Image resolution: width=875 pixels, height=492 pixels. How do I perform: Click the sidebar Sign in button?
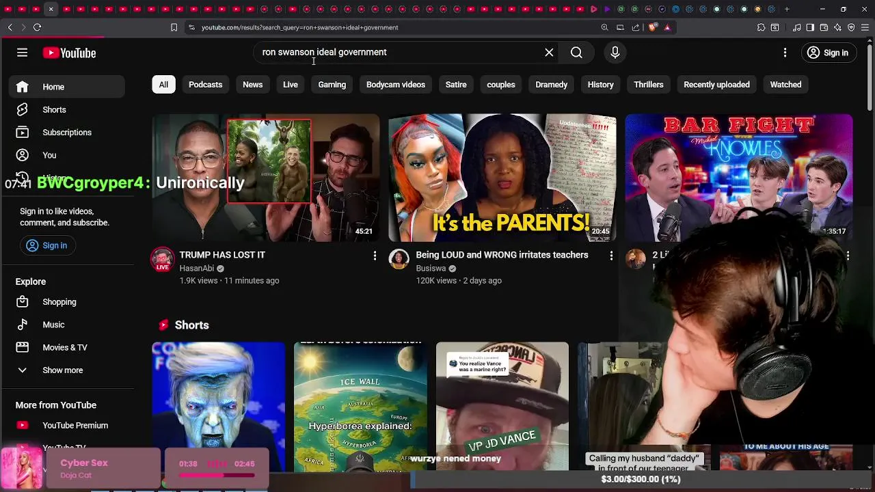[x=46, y=245]
